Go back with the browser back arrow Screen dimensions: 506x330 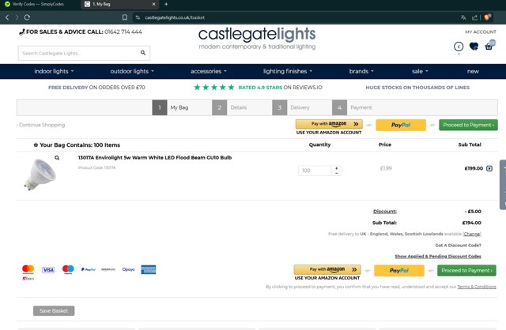click(x=7, y=17)
